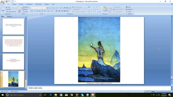173x97 pixels.
Task: Open the Insert ribbon tab
Action: [x=14, y=4]
